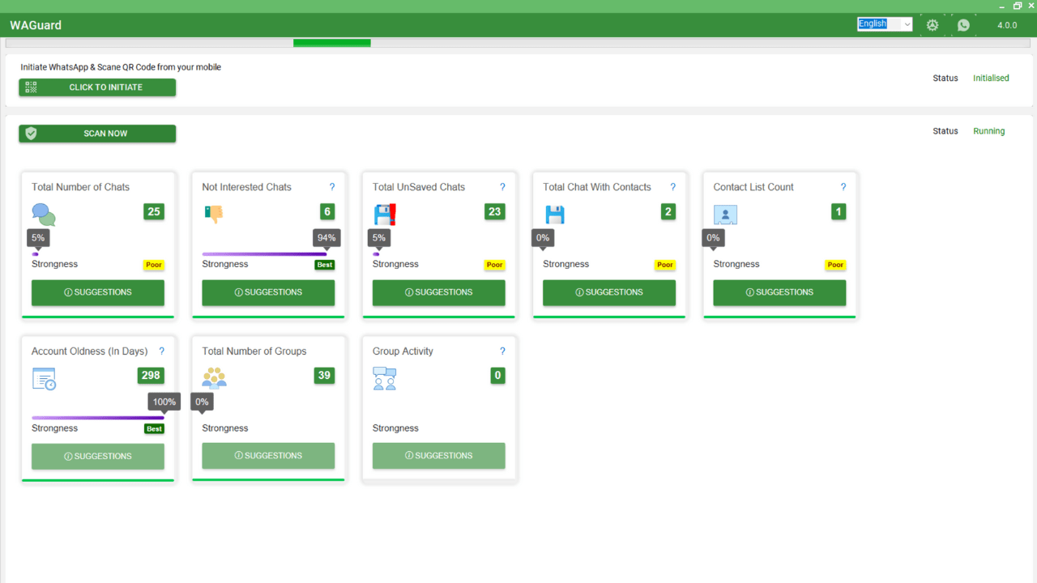Open help for Total Chat With Contacts
Viewport: 1037px width, 583px height.
(672, 187)
